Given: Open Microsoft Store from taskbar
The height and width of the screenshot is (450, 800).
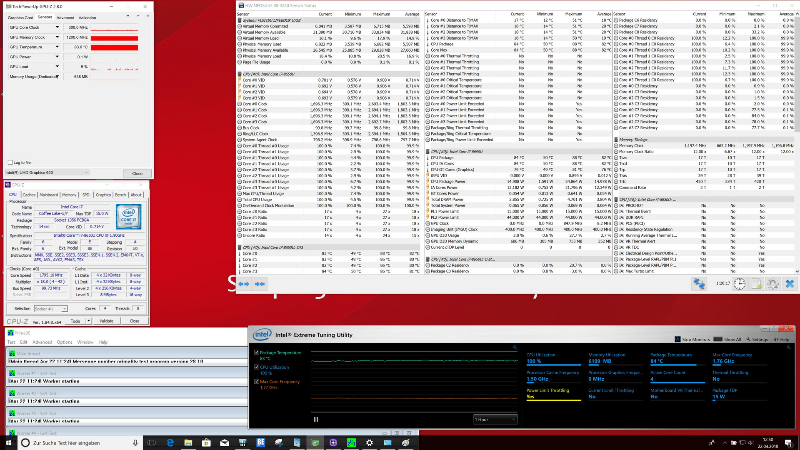Looking at the screenshot, I should pyautogui.click(x=206, y=443).
